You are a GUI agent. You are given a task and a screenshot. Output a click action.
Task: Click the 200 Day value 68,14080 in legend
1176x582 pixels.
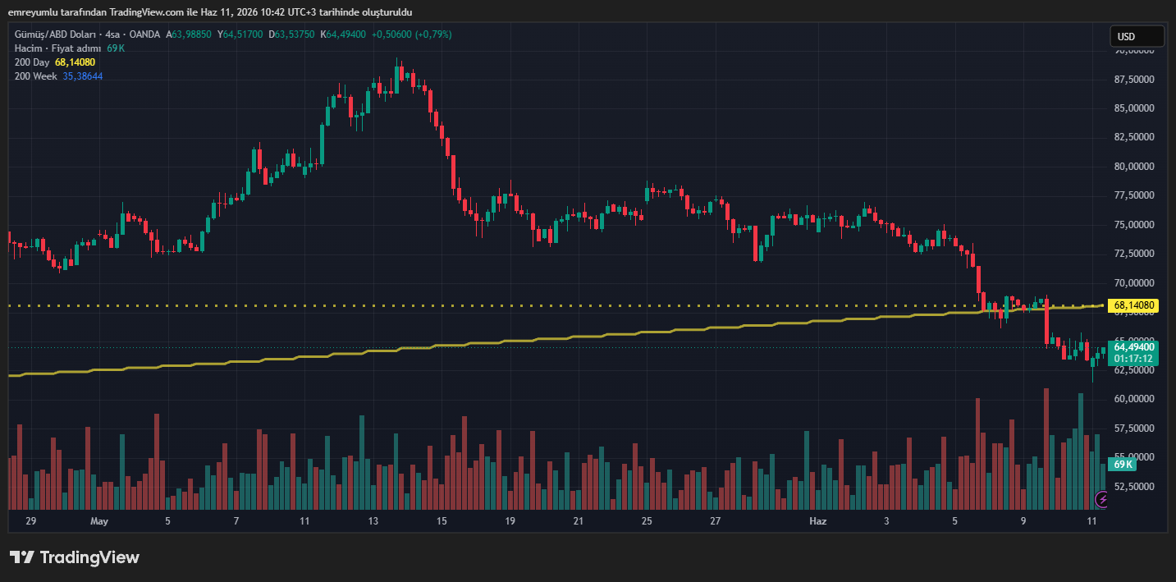(x=75, y=62)
